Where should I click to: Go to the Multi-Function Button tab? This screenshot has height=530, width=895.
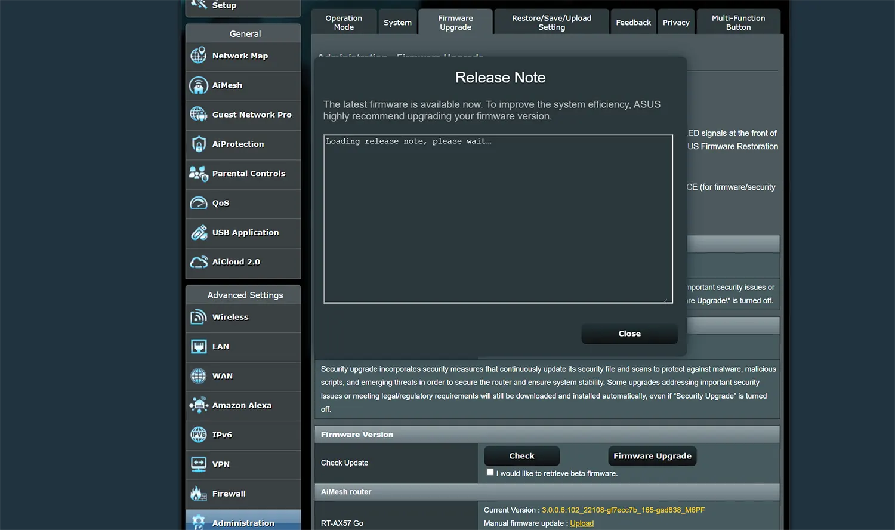[738, 23]
